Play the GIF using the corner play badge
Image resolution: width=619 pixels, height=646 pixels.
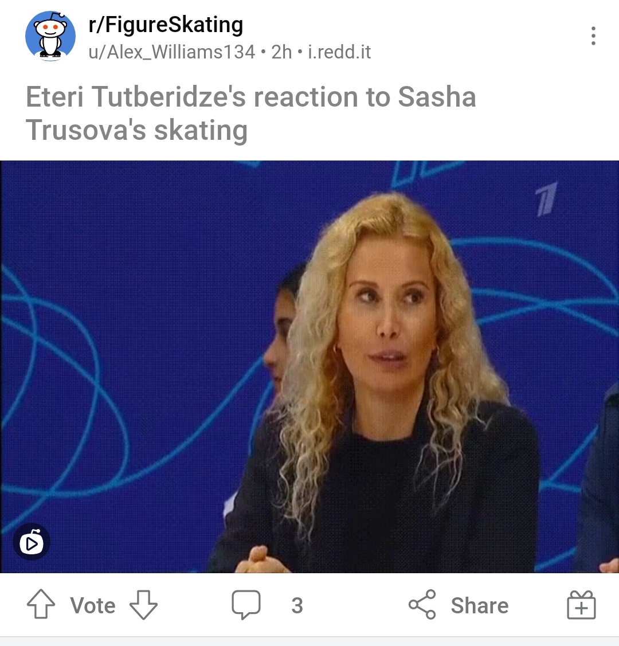coord(32,542)
